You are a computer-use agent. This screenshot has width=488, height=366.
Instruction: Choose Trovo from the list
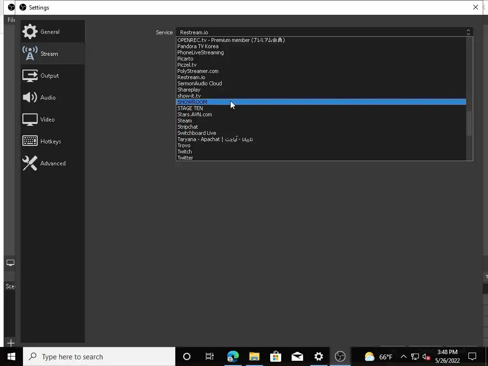coord(321,145)
